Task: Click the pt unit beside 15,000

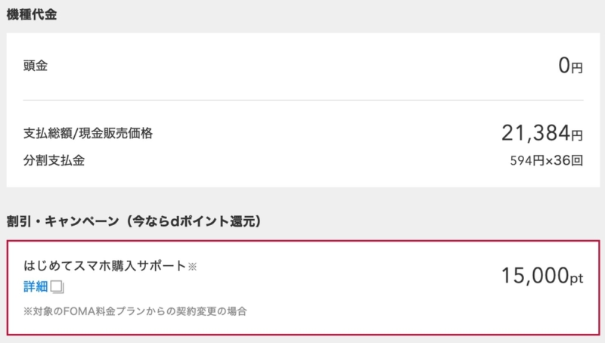Action: pyautogui.click(x=577, y=278)
